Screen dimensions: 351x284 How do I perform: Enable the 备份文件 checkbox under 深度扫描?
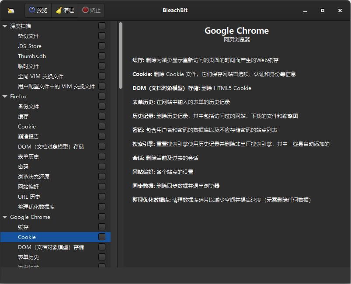[x=101, y=36]
